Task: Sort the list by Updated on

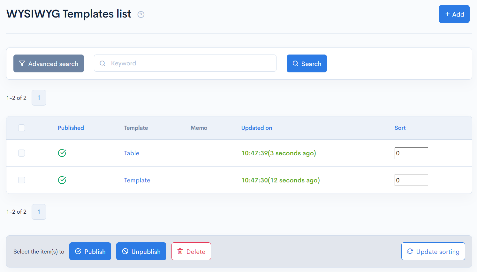Action: pyautogui.click(x=257, y=128)
